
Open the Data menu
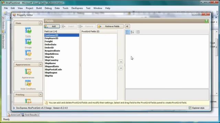click(x=57, y=8)
